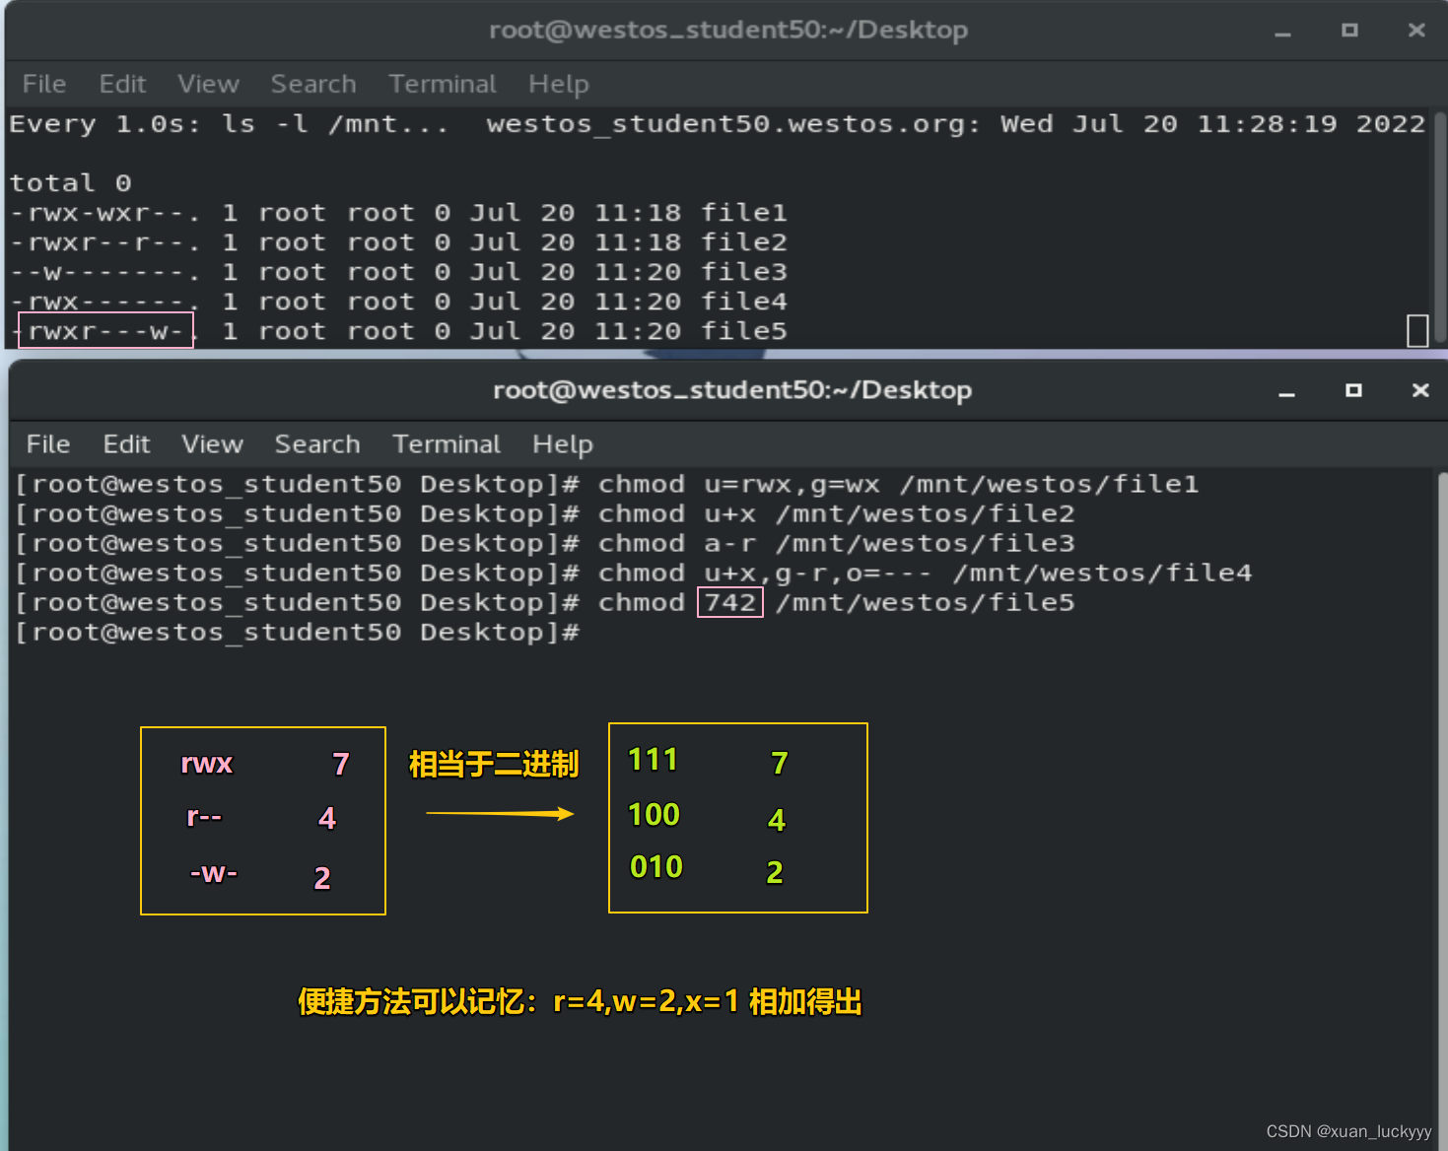Viewport: 1448px width, 1151px height.
Task: Click '--w-------.' permission string of file3
Action: [104, 272]
